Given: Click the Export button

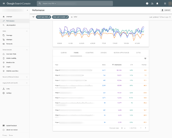Looking at the screenshot, I should coord(166,10).
